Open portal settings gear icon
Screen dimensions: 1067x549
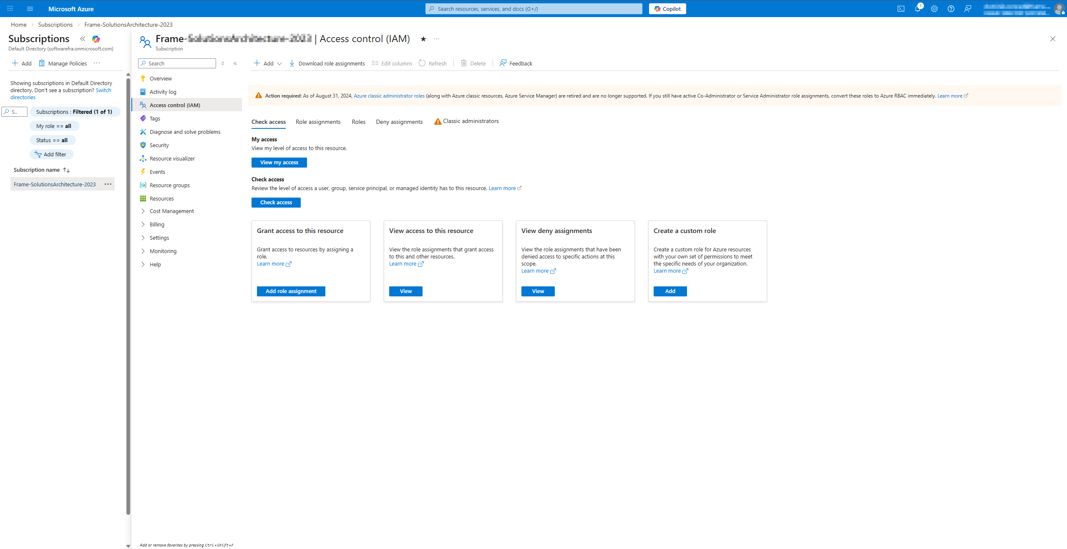pyautogui.click(x=934, y=9)
